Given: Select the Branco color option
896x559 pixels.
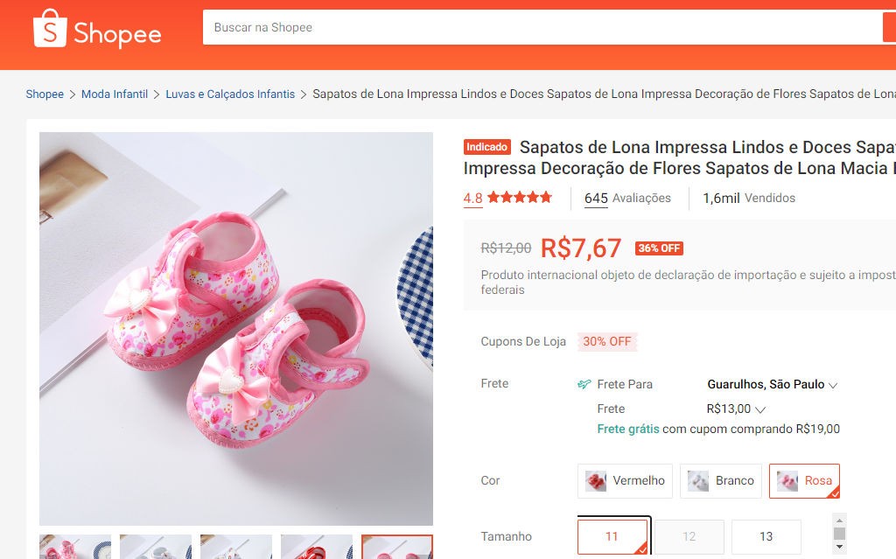Looking at the screenshot, I should point(720,480).
